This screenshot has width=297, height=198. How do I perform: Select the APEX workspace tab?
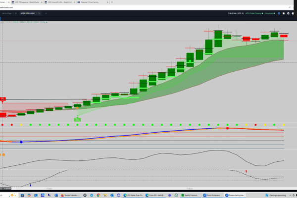tap(28, 13)
